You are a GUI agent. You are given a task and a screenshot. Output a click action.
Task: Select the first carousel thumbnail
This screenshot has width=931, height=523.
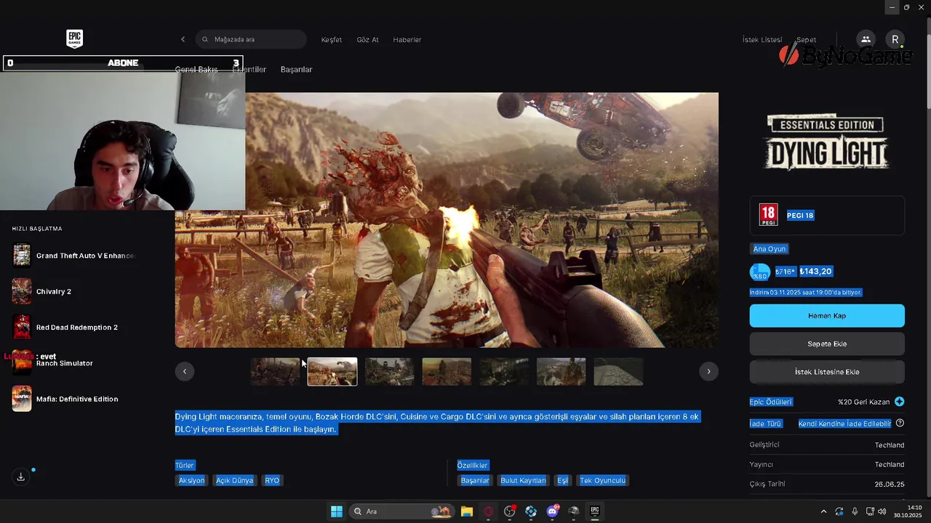275,371
